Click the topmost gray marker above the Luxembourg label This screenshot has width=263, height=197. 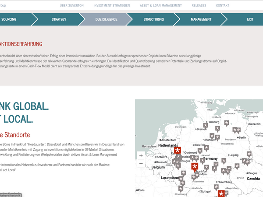(184, 173)
